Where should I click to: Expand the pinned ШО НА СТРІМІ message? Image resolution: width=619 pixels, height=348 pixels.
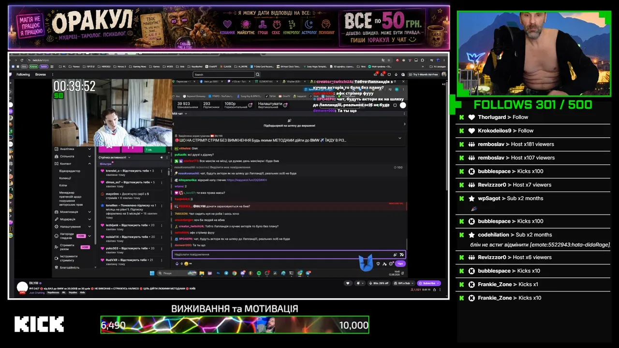(x=399, y=138)
